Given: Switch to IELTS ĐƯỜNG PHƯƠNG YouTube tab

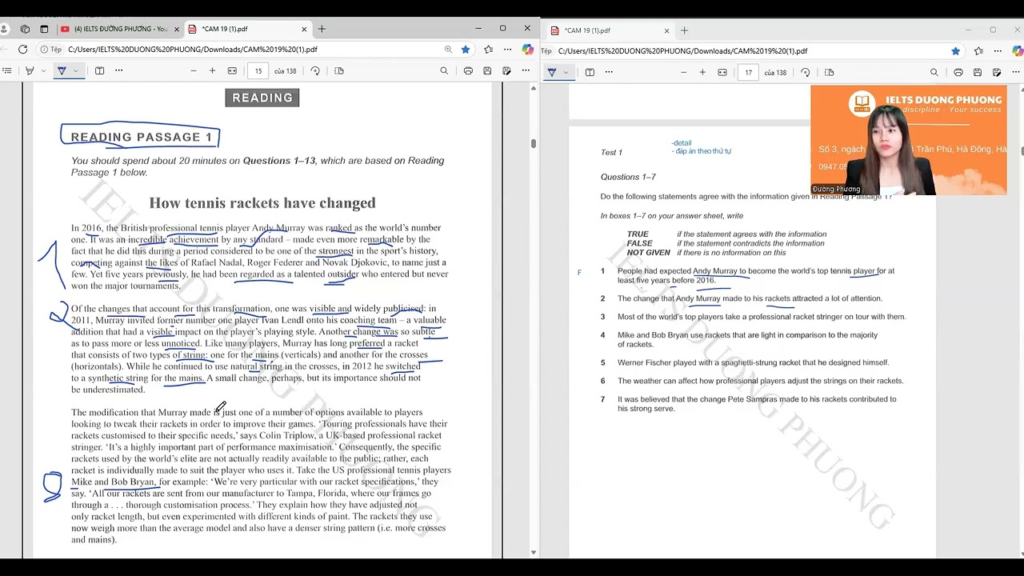Looking at the screenshot, I should click(x=118, y=29).
